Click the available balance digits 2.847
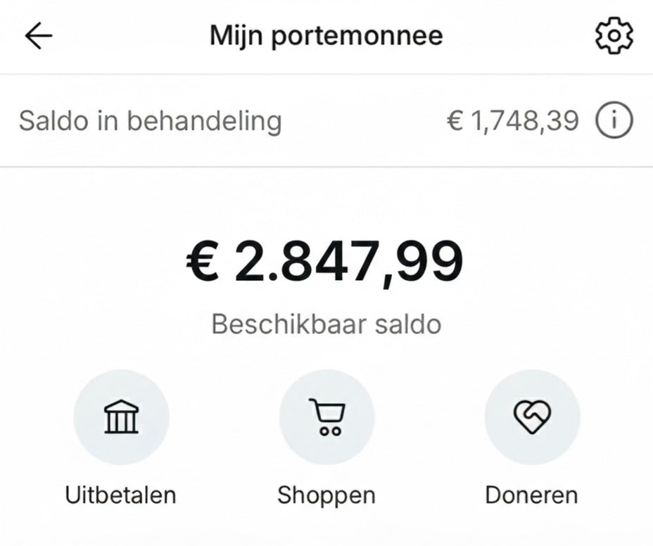653x546 pixels. pyautogui.click(x=308, y=262)
